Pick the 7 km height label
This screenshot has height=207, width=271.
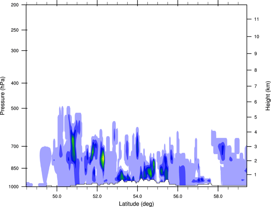256,86
